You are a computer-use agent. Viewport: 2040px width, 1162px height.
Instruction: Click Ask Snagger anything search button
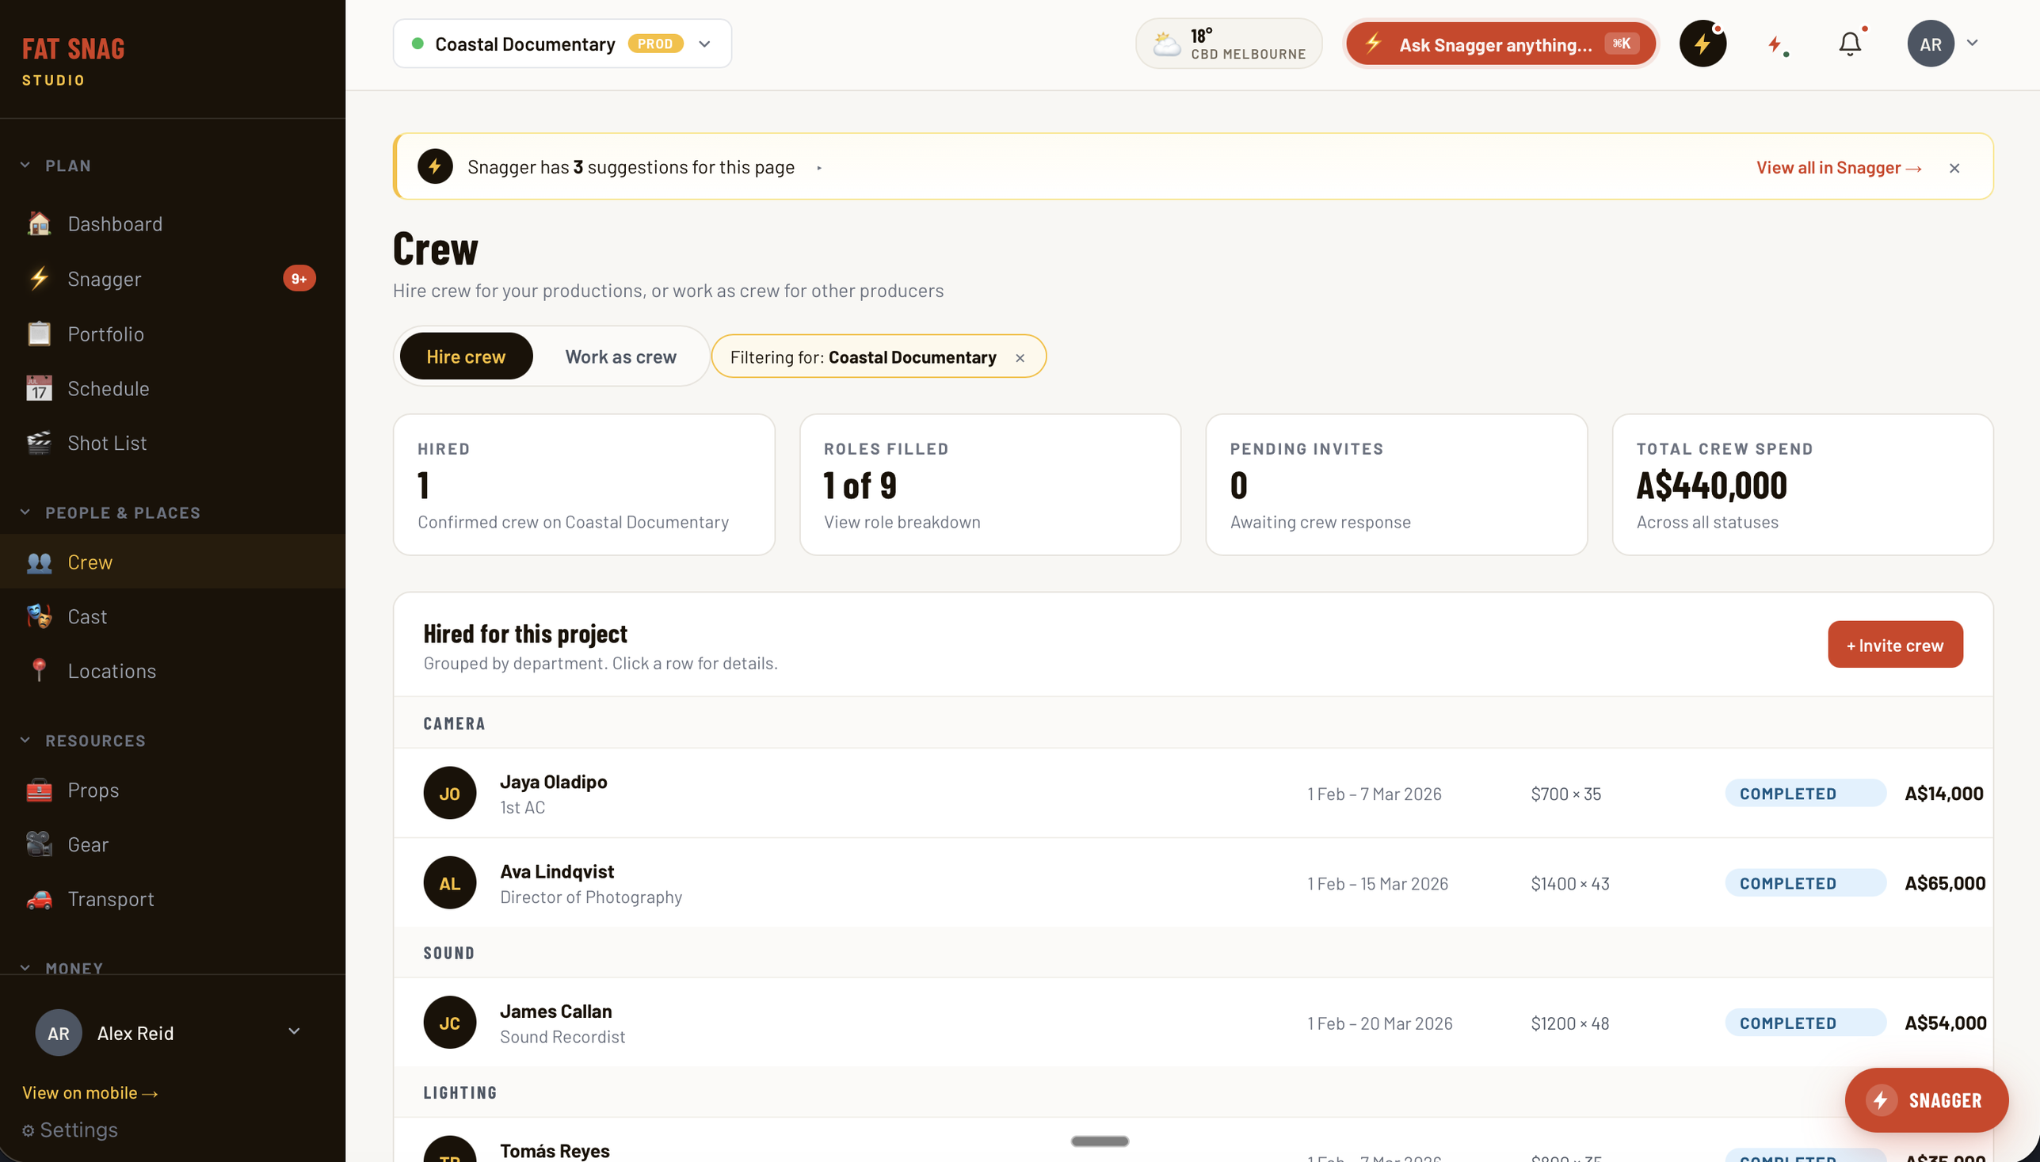(1500, 44)
